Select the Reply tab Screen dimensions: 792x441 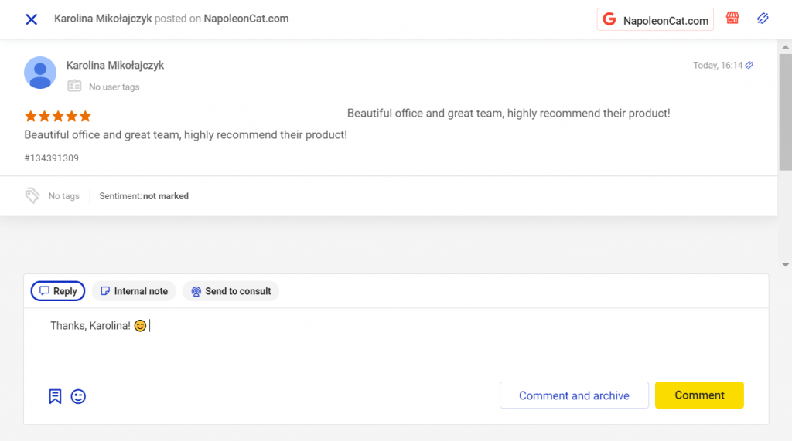[58, 291]
